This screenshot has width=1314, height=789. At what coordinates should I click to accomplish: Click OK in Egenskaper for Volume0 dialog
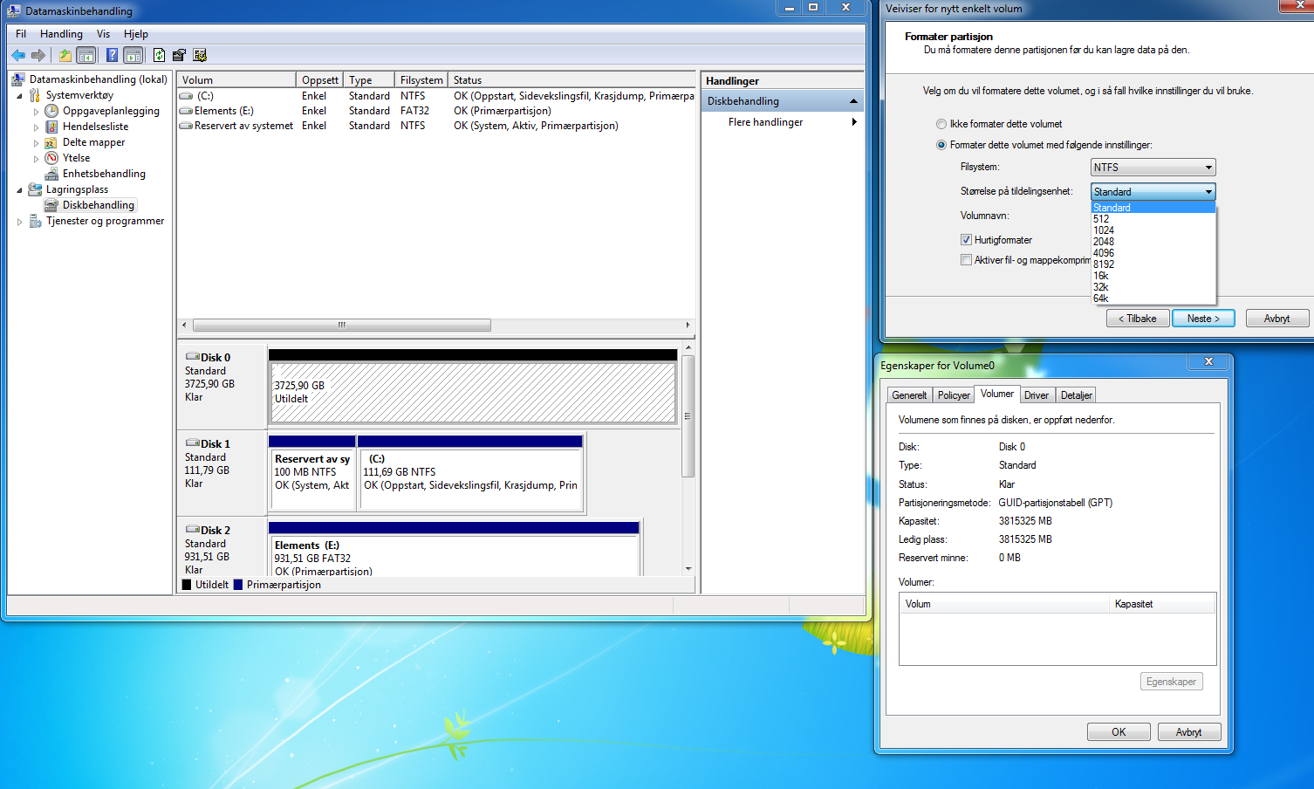pos(1119,732)
